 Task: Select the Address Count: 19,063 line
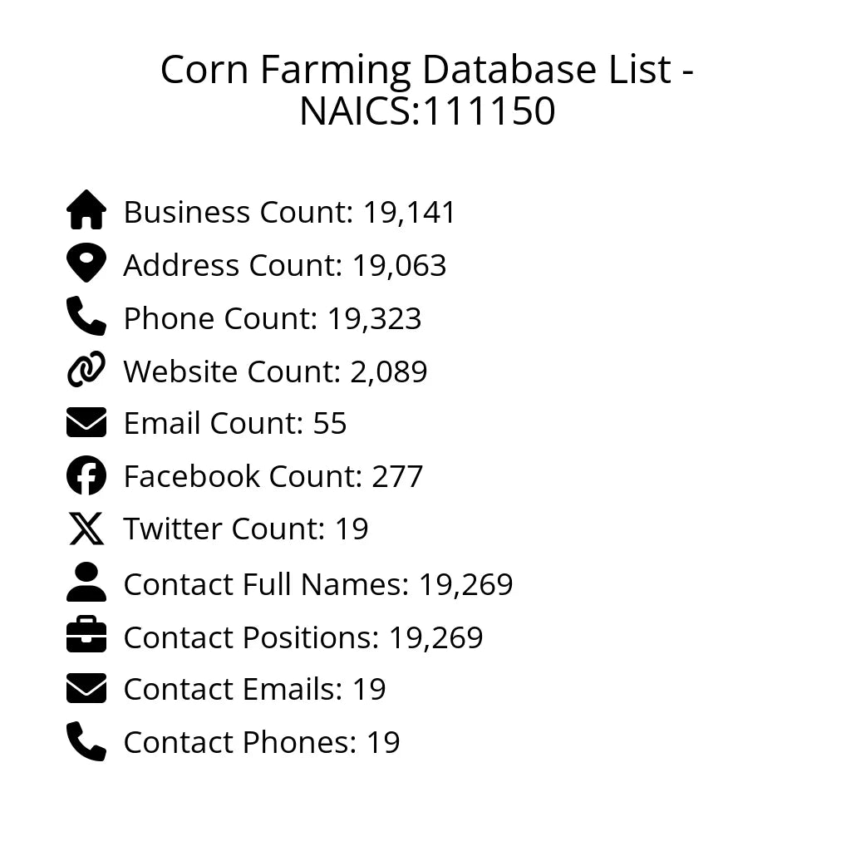[284, 265]
